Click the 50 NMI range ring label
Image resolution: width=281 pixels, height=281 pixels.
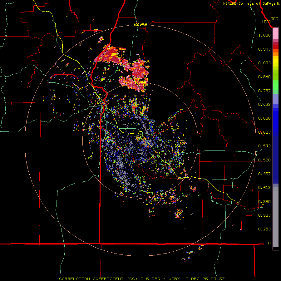tap(140, 83)
